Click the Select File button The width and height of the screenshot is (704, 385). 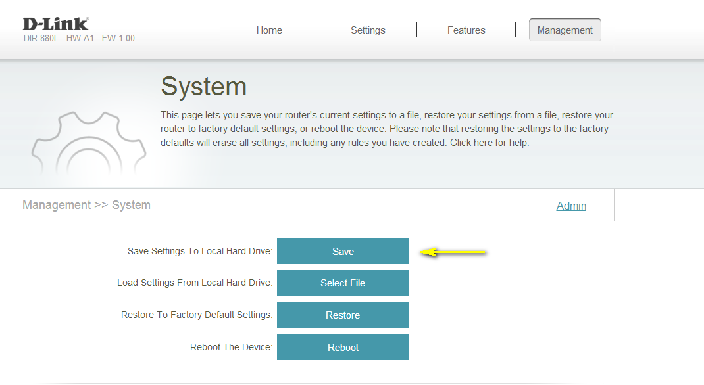pos(342,283)
